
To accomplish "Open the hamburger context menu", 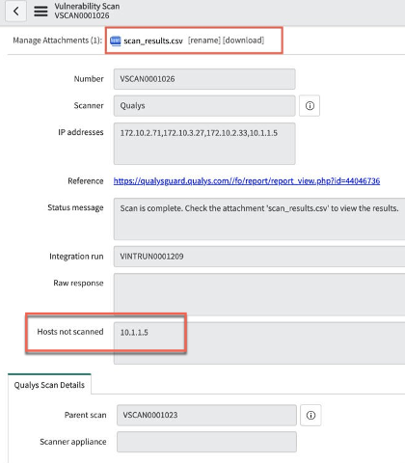I will [x=40, y=12].
